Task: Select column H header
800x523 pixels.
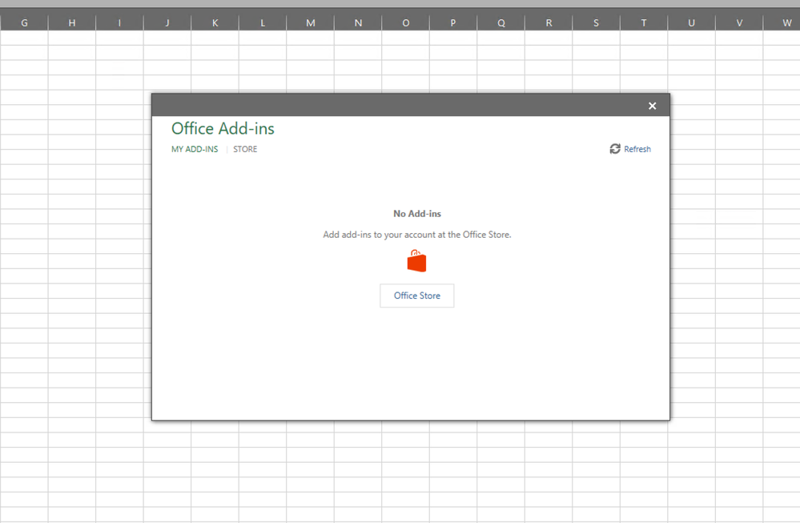Action: (x=72, y=22)
